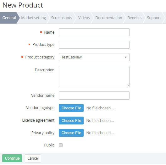Select the General tab
166x165 pixels.
coord(9,18)
